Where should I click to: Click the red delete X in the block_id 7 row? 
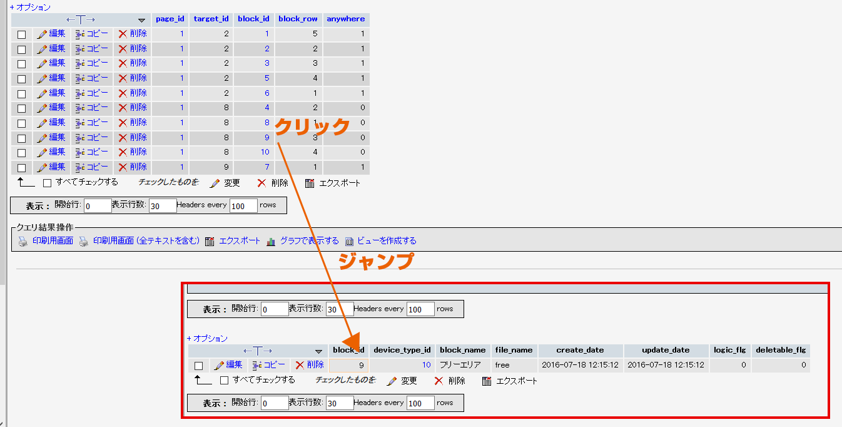click(123, 167)
